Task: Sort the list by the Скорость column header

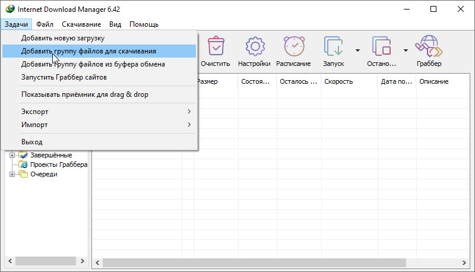Action: click(x=348, y=81)
